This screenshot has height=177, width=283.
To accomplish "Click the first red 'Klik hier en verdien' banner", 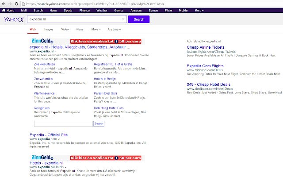I will tap(106, 41).
